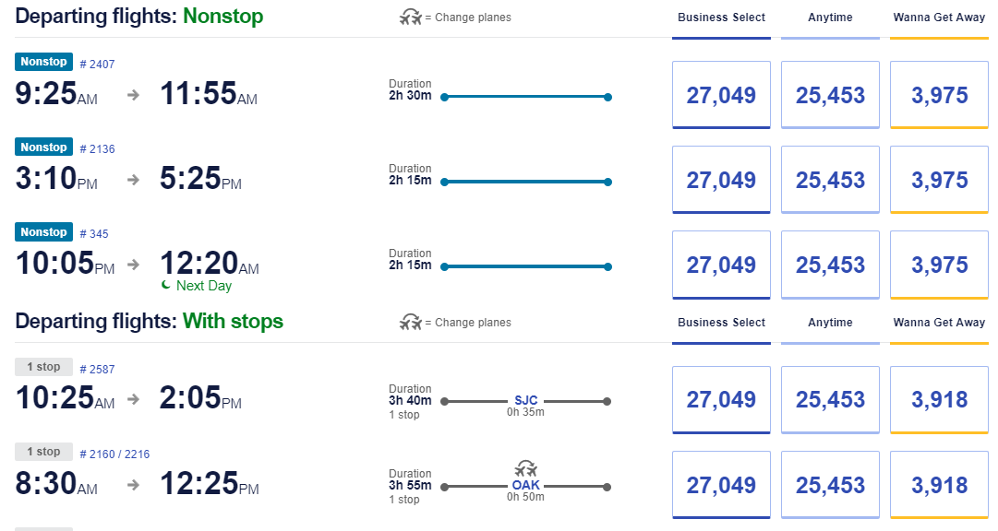This screenshot has width=998, height=531.
Task: Click the change planes legend icon in Nonstop header
Action: click(x=411, y=18)
